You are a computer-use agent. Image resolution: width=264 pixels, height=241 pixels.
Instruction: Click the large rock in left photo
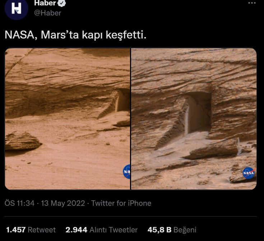click(x=23, y=141)
